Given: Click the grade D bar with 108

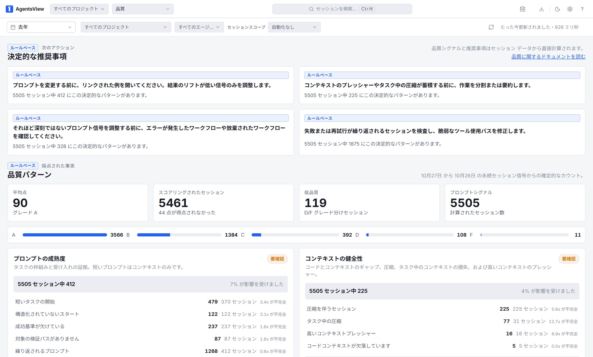Looking at the screenshot, I should click(410, 235).
